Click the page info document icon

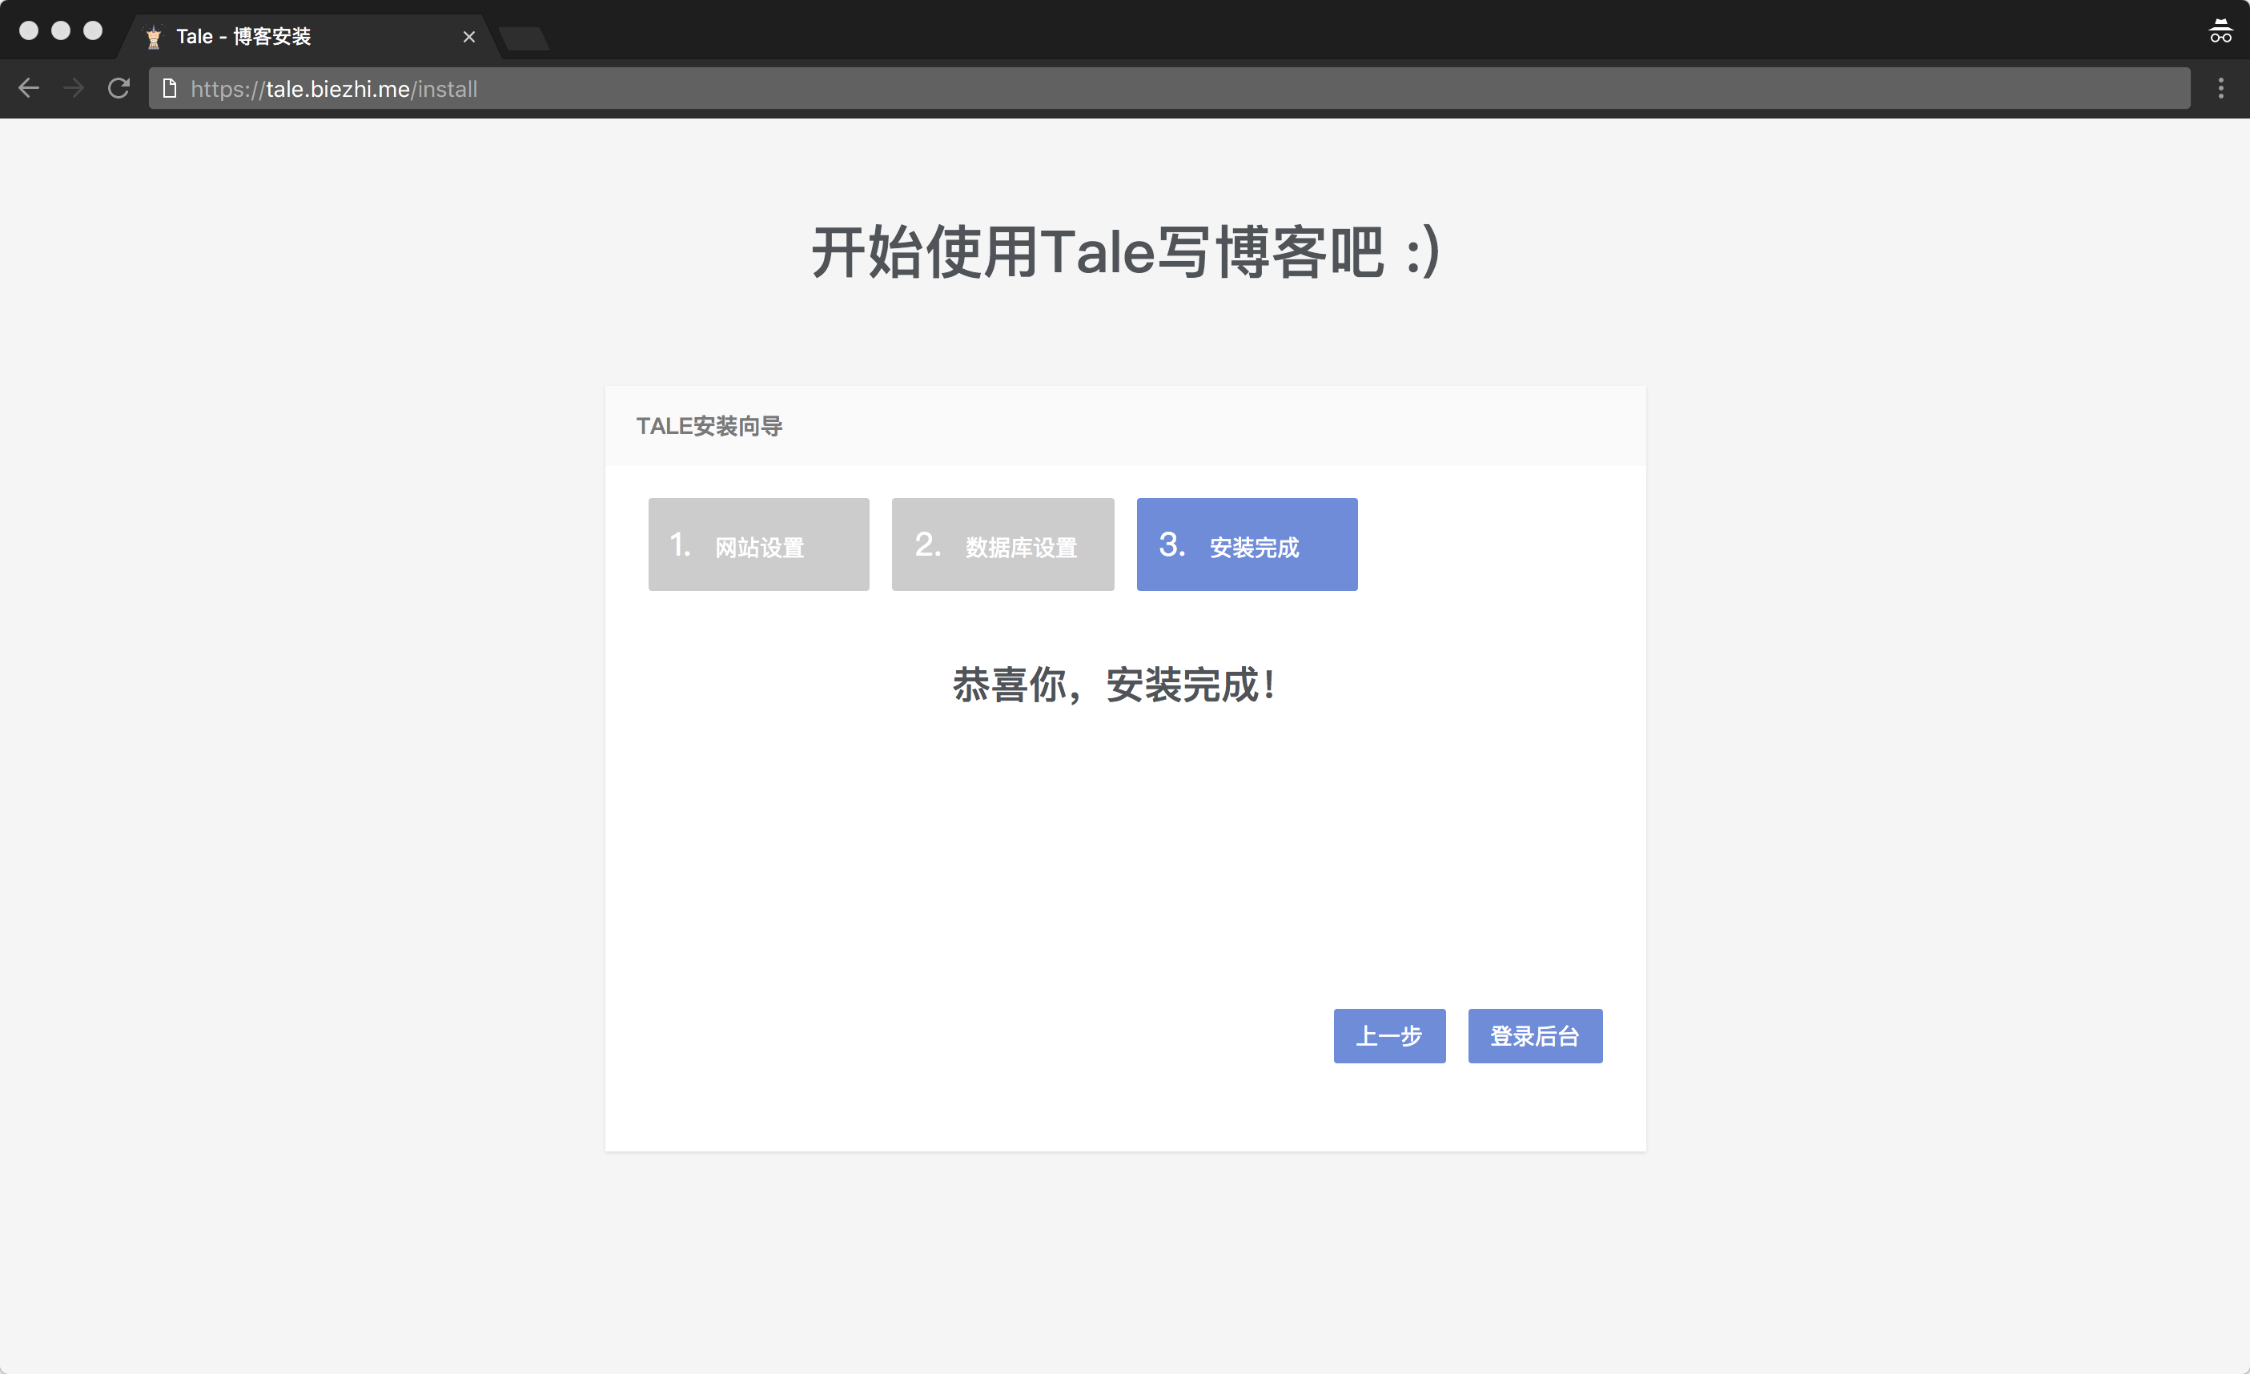point(170,89)
